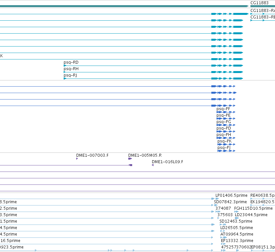Click the psq-RD transcript start arrow

point(65,66)
